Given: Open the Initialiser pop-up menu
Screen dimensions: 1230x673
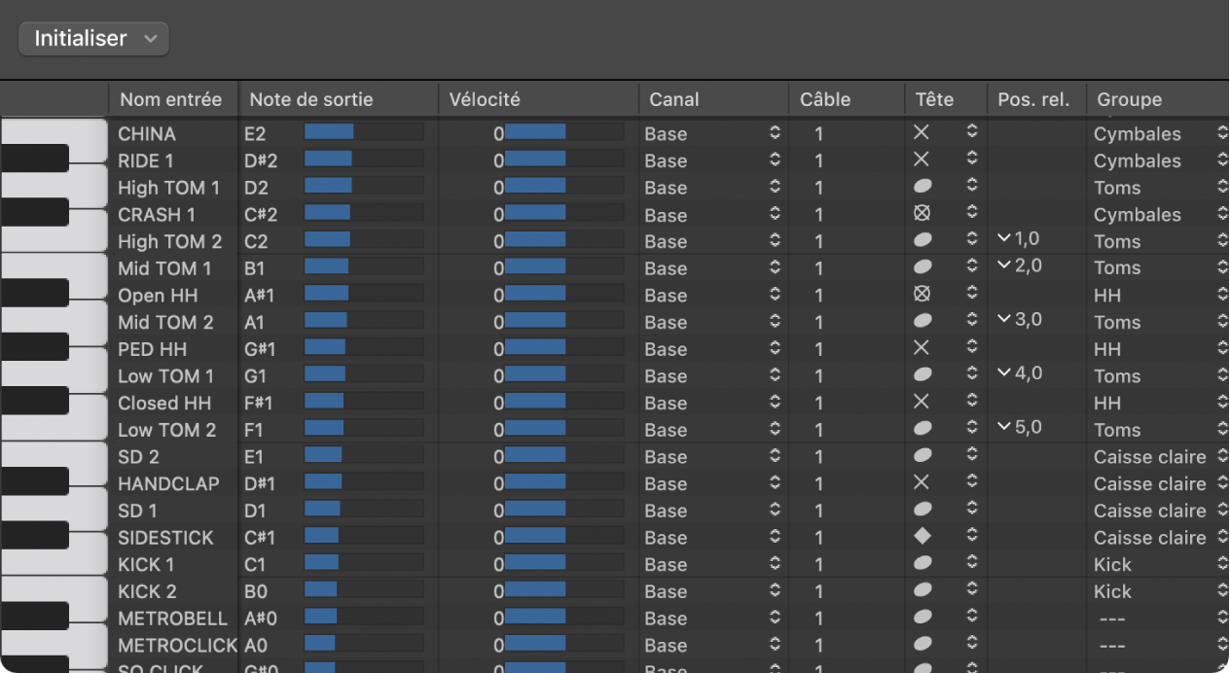Looking at the screenshot, I should tap(93, 39).
